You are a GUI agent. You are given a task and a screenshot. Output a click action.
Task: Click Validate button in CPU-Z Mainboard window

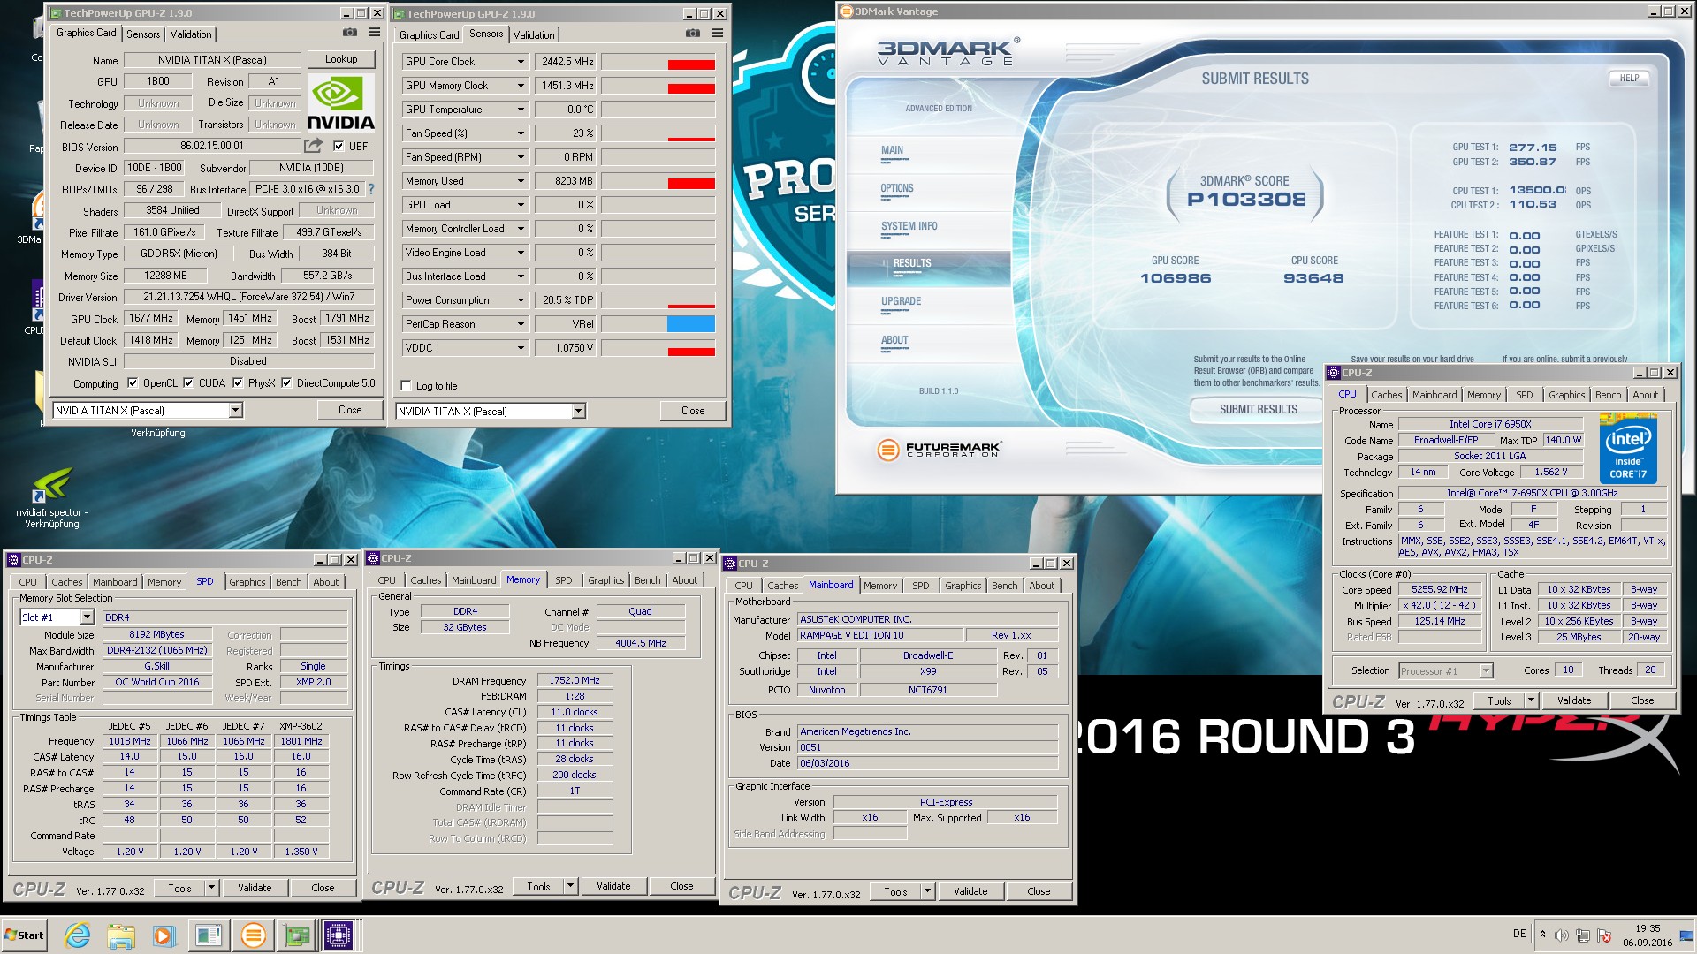[x=970, y=891]
